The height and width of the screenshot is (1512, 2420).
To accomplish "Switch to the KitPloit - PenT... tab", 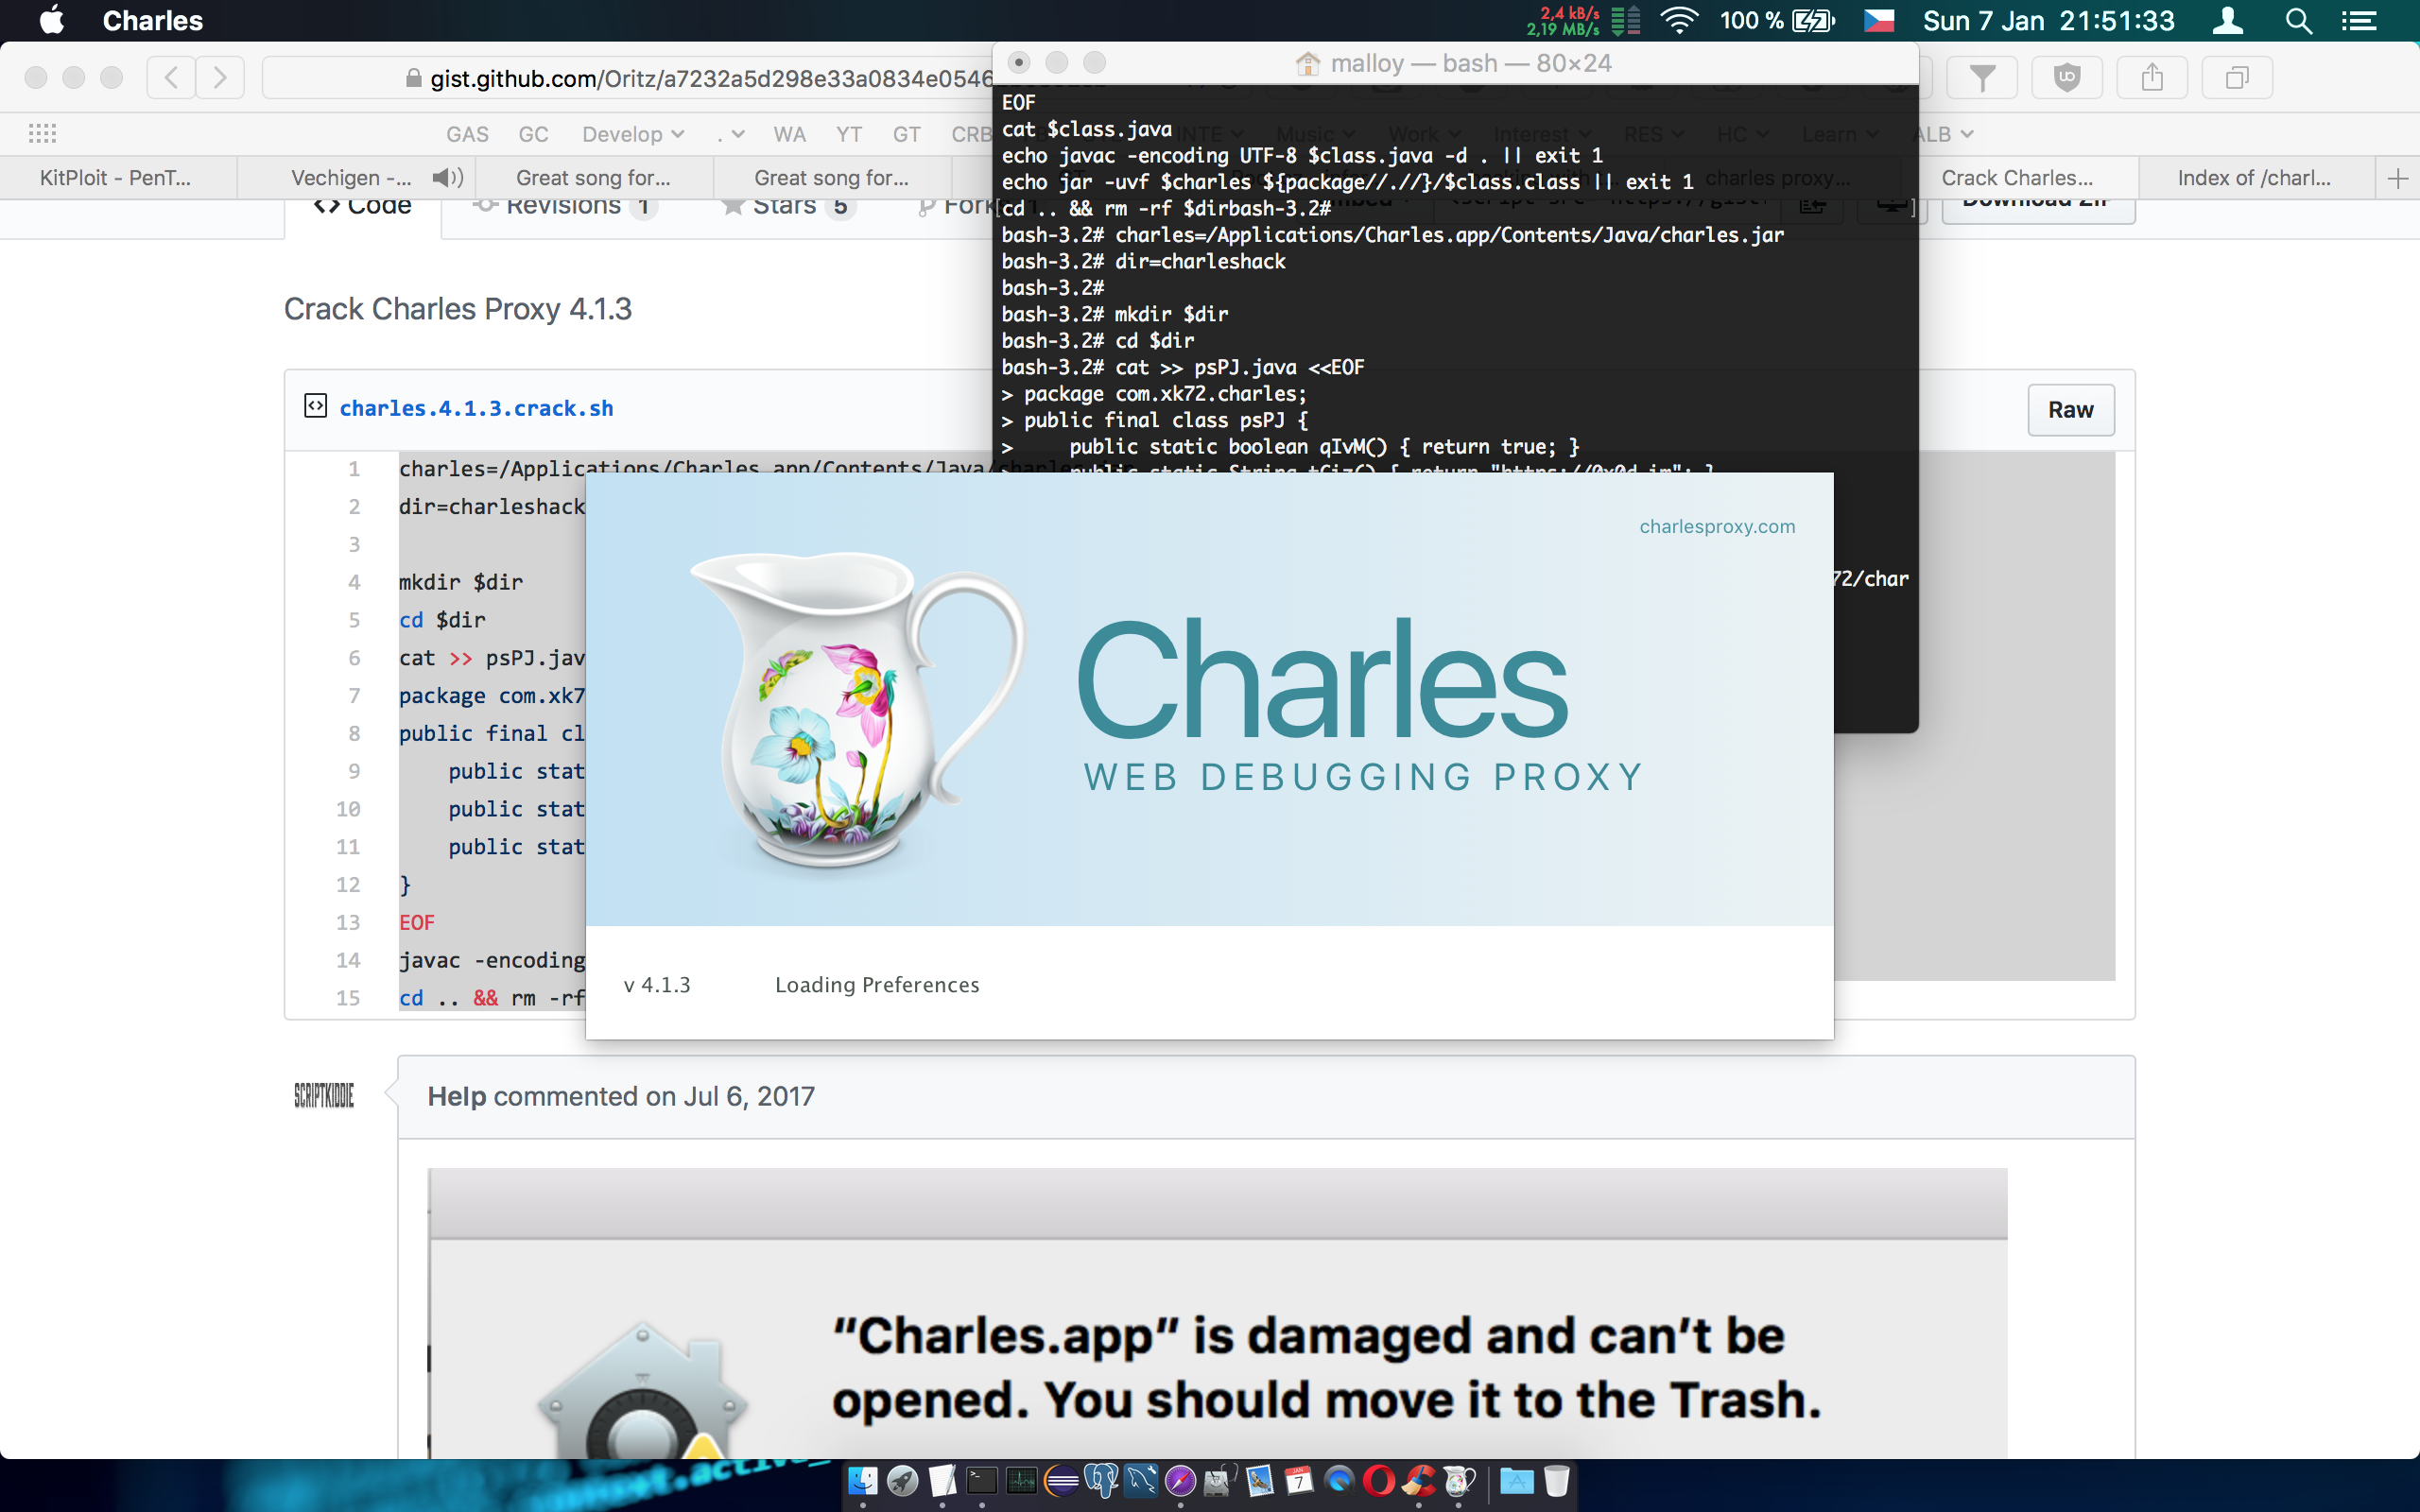I will pos(118,178).
